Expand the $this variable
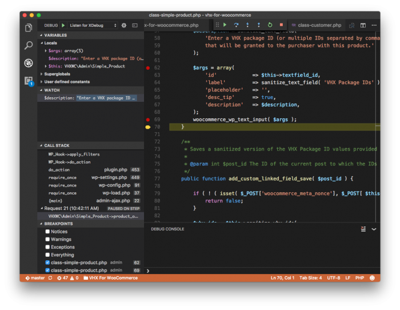Viewport: 400px width, 310px height. coord(46,66)
